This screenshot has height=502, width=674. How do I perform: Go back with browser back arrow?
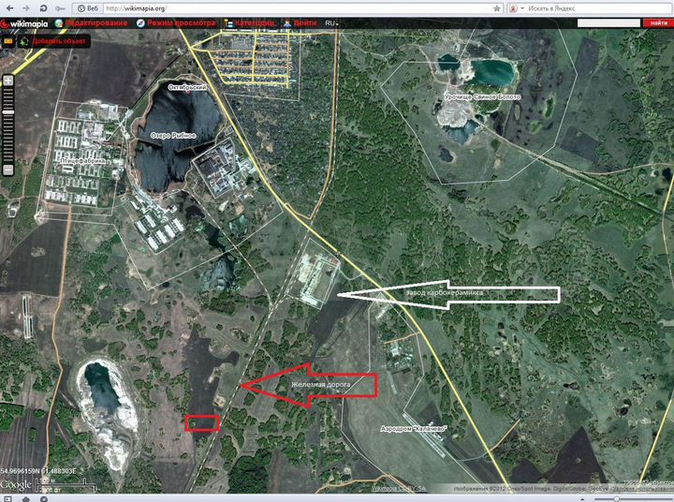(x=9, y=7)
